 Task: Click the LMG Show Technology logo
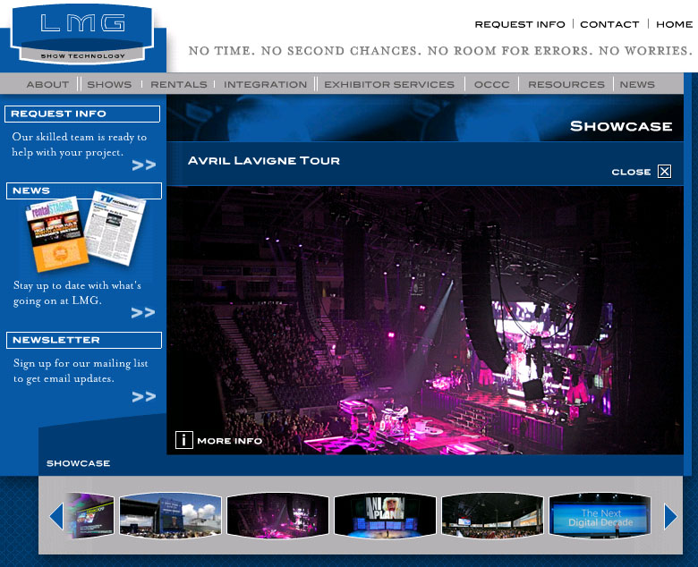point(82,35)
